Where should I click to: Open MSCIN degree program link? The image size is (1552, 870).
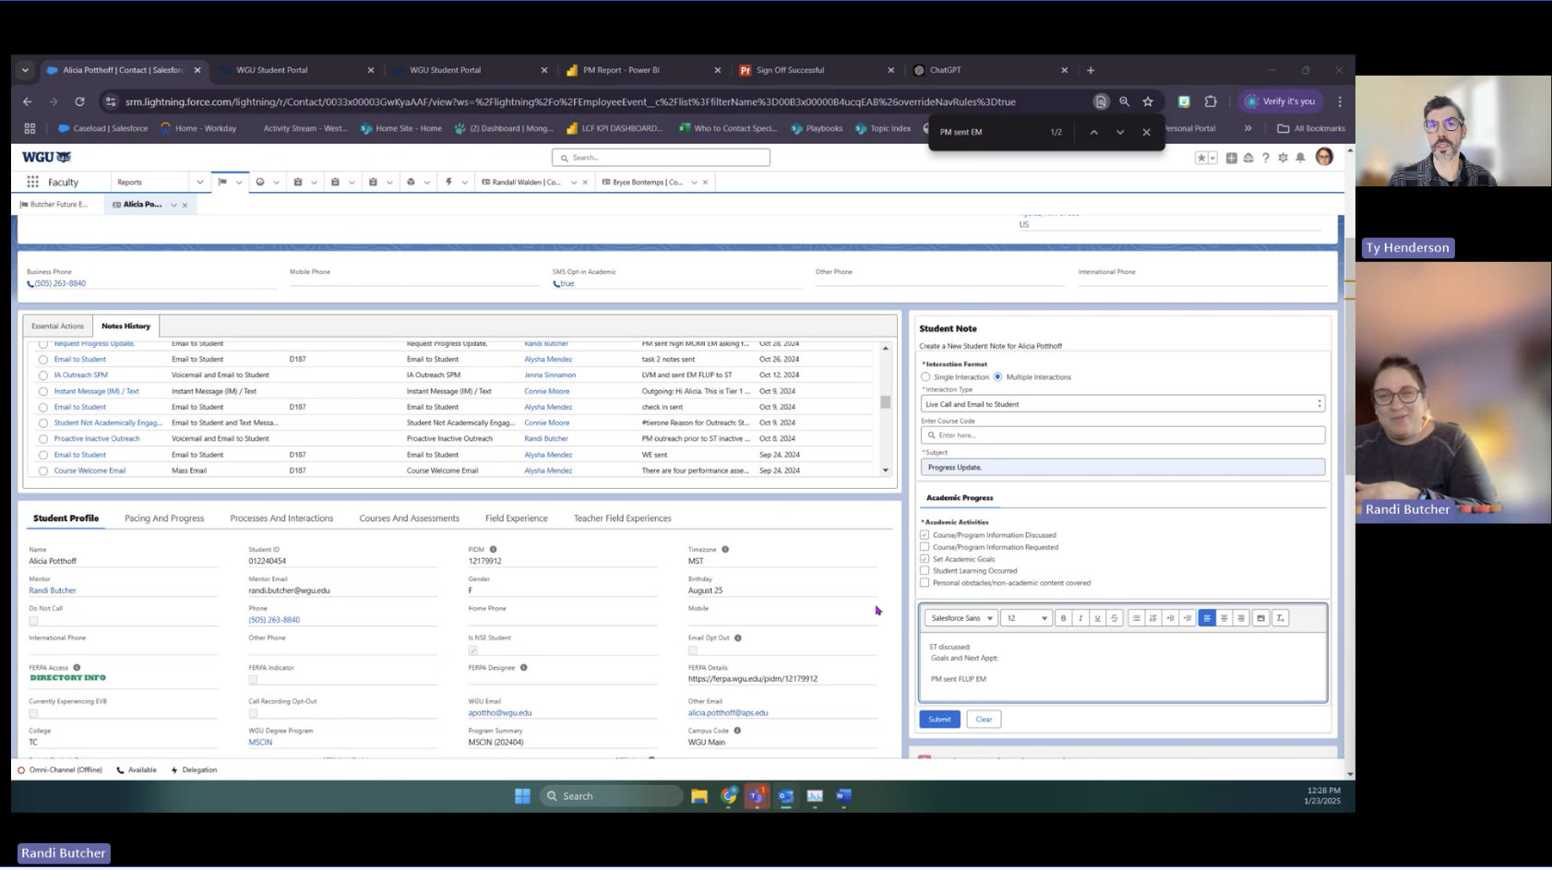pos(260,743)
